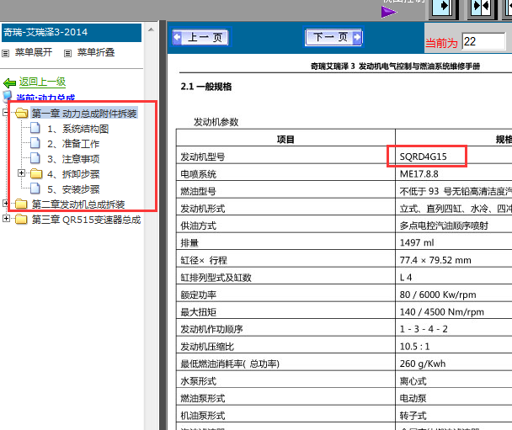Click the folder icon of 第二章发动机总成拆装
The image size is (512, 430).
pos(21,204)
